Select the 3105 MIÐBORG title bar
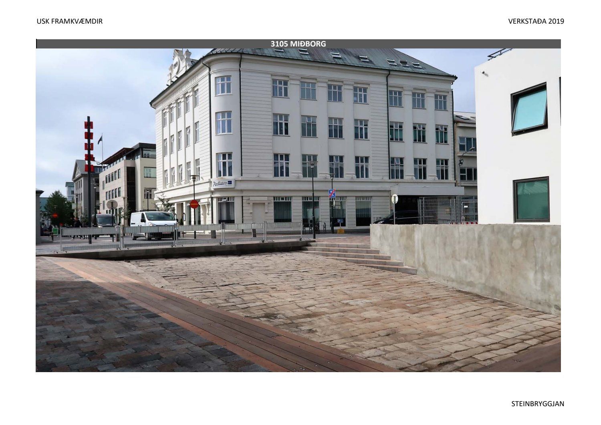Image resolution: width=601 pixels, height=425 pixels. click(298, 44)
